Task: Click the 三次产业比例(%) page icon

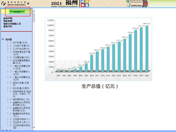Action: pyautogui.click(x=10, y=48)
